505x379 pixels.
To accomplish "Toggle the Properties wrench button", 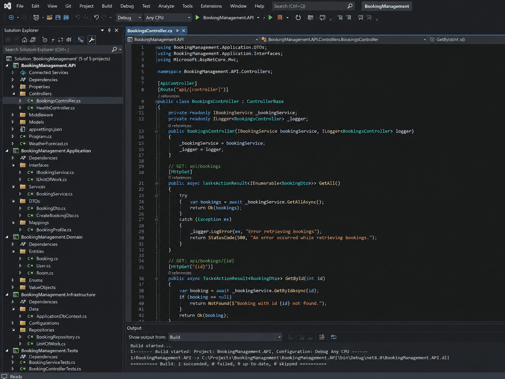I will [92, 40].
